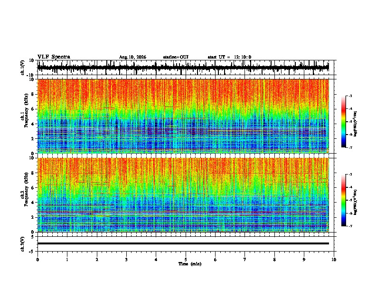Click the "station=OUJ" header label
The width and height of the screenshot is (376, 291).
point(176,57)
